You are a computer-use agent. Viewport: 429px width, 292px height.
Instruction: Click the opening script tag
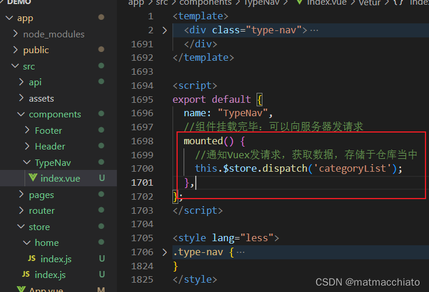tap(195, 86)
